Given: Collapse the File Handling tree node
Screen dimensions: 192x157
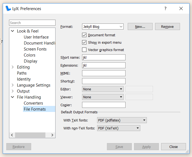Looking at the screenshot, I should coord(13,97).
